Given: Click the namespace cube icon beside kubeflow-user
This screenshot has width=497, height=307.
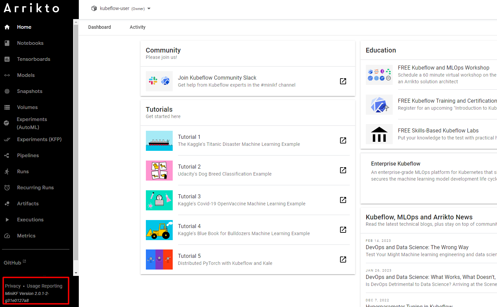Looking at the screenshot, I should click(x=94, y=8).
